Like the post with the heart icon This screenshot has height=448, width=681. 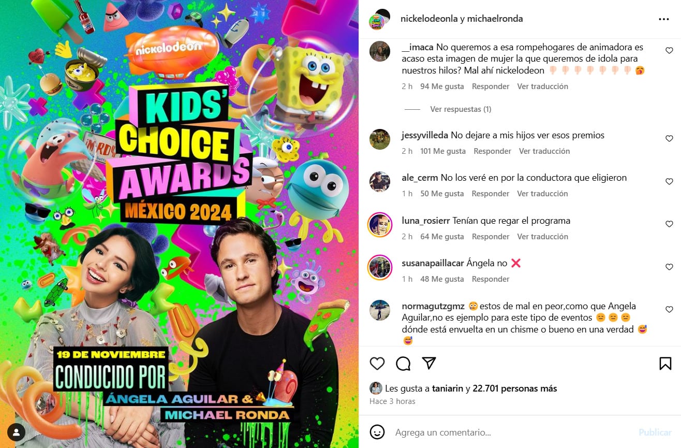click(377, 364)
